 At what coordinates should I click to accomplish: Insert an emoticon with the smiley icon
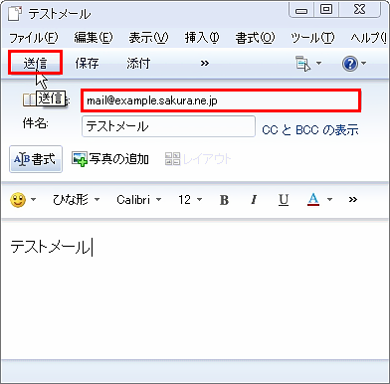(x=18, y=200)
